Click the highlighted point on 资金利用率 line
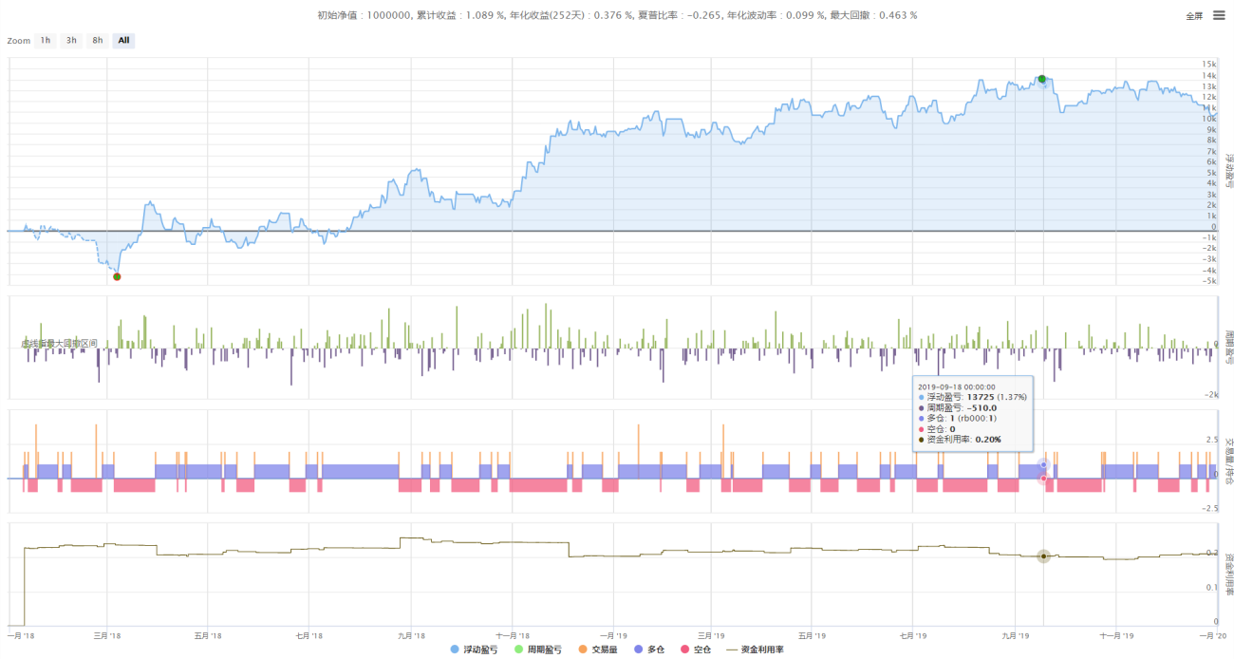The height and width of the screenshot is (659, 1234). (1043, 555)
